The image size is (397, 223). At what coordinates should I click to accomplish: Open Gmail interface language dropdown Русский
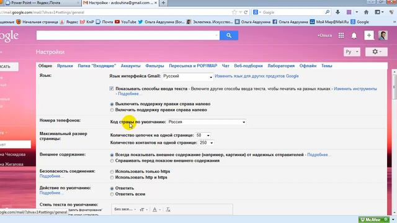[187, 76]
